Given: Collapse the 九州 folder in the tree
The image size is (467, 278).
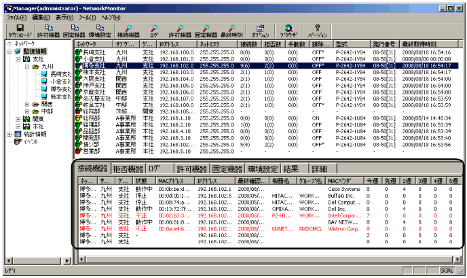Looking at the screenshot, I should [x=27, y=68].
